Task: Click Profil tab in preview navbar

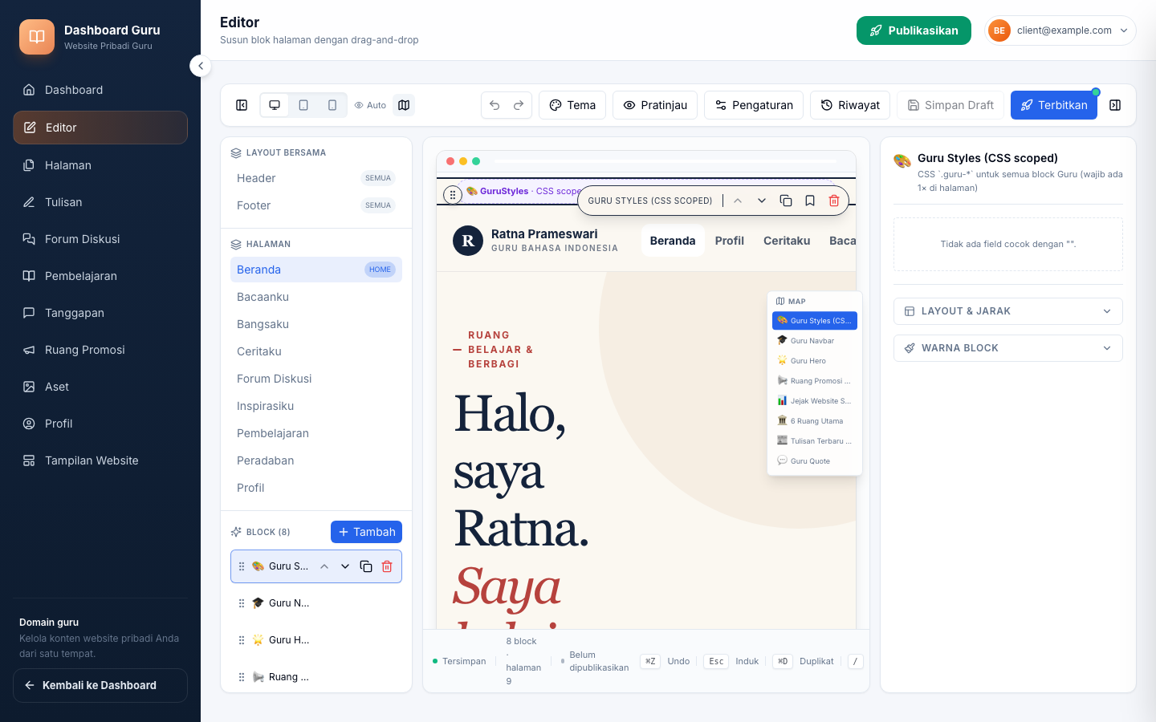Action: tap(730, 241)
